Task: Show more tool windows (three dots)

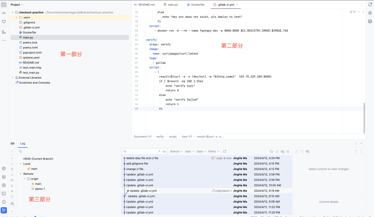Action: coord(4,40)
